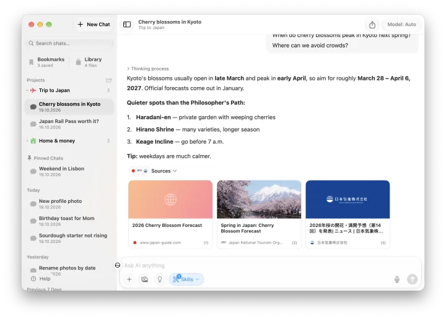Open Japan Rail Pass worth it? chat
Image resolution: width=446 pixels, height=319 pixels.
point(69,124)
